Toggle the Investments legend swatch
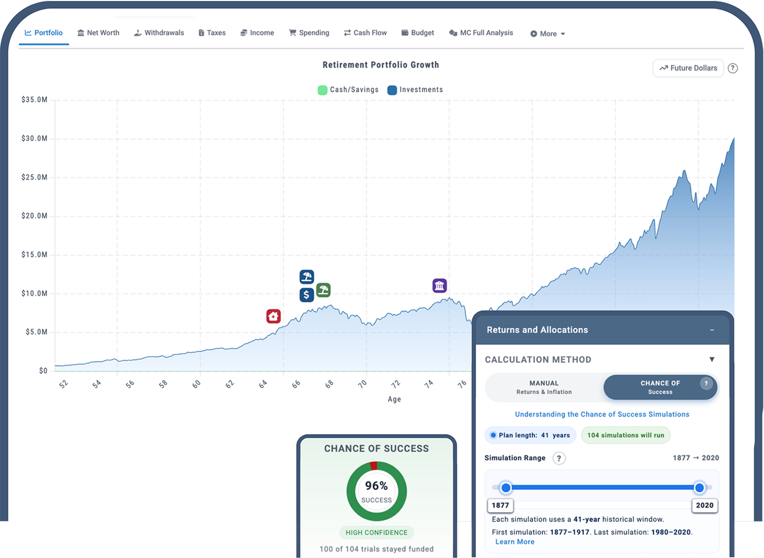 click(392, 90)
